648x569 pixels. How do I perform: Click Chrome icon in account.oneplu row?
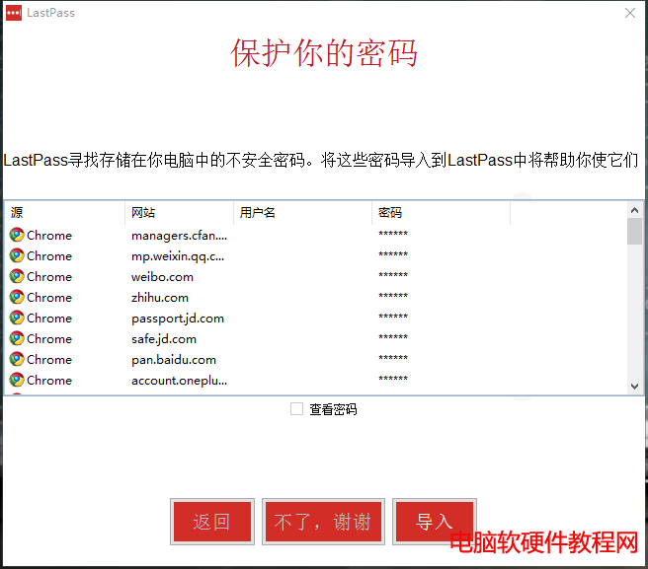[17, 380]
